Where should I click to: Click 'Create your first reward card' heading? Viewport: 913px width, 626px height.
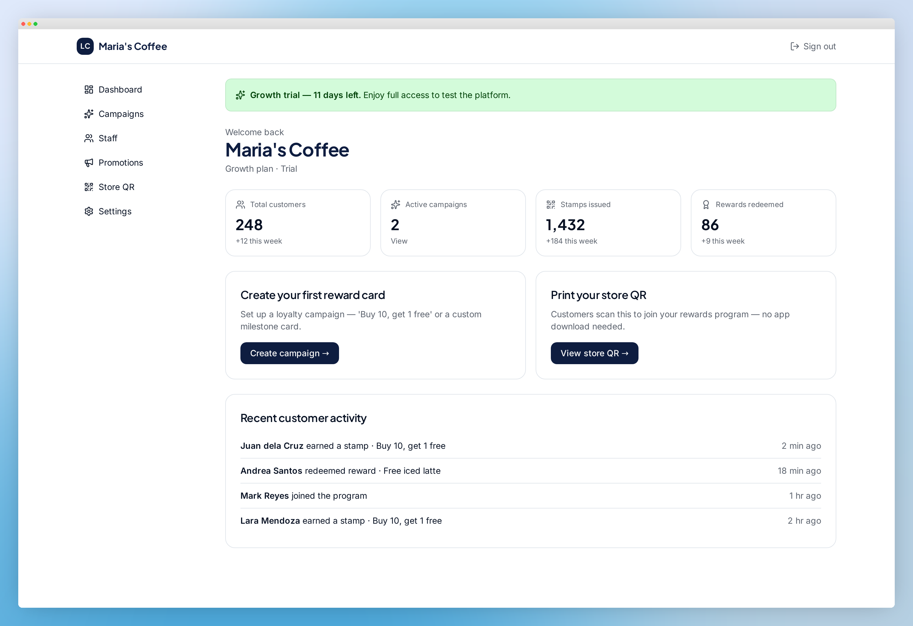[x=313, y=295]
